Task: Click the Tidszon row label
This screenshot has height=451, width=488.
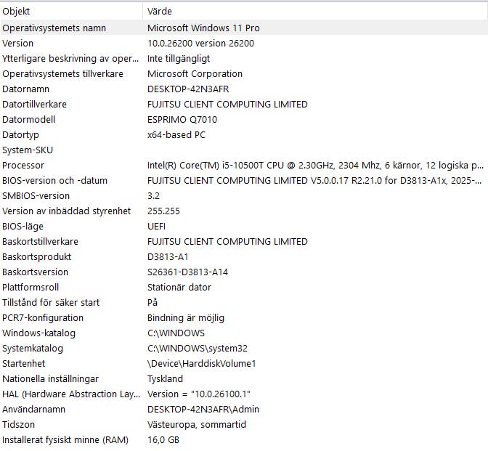Action: [19, 425]
